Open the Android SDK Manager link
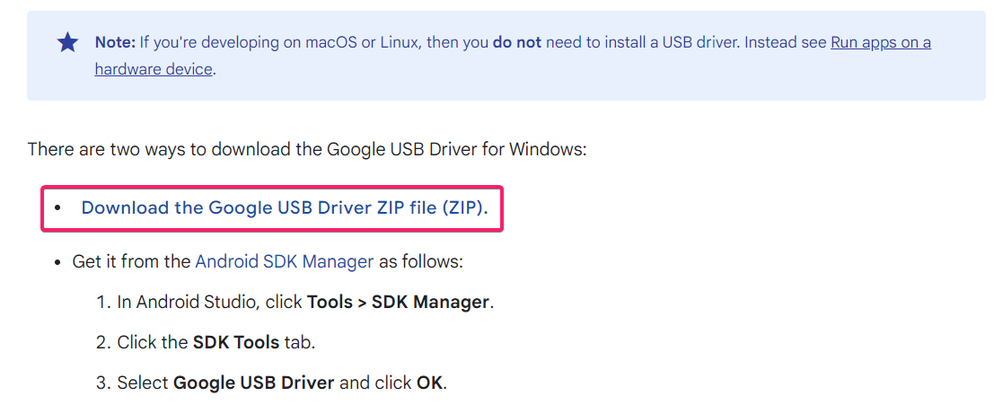This screenshot has height=405, width=1003. coord(284,262)
